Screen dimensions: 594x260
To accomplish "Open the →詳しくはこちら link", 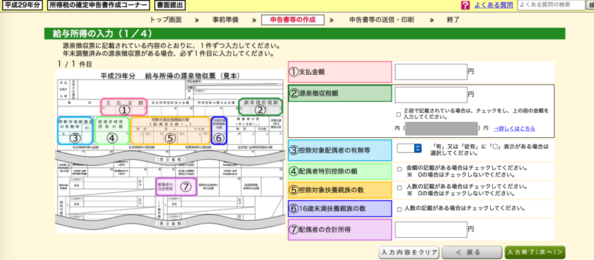I will point(515,129).
